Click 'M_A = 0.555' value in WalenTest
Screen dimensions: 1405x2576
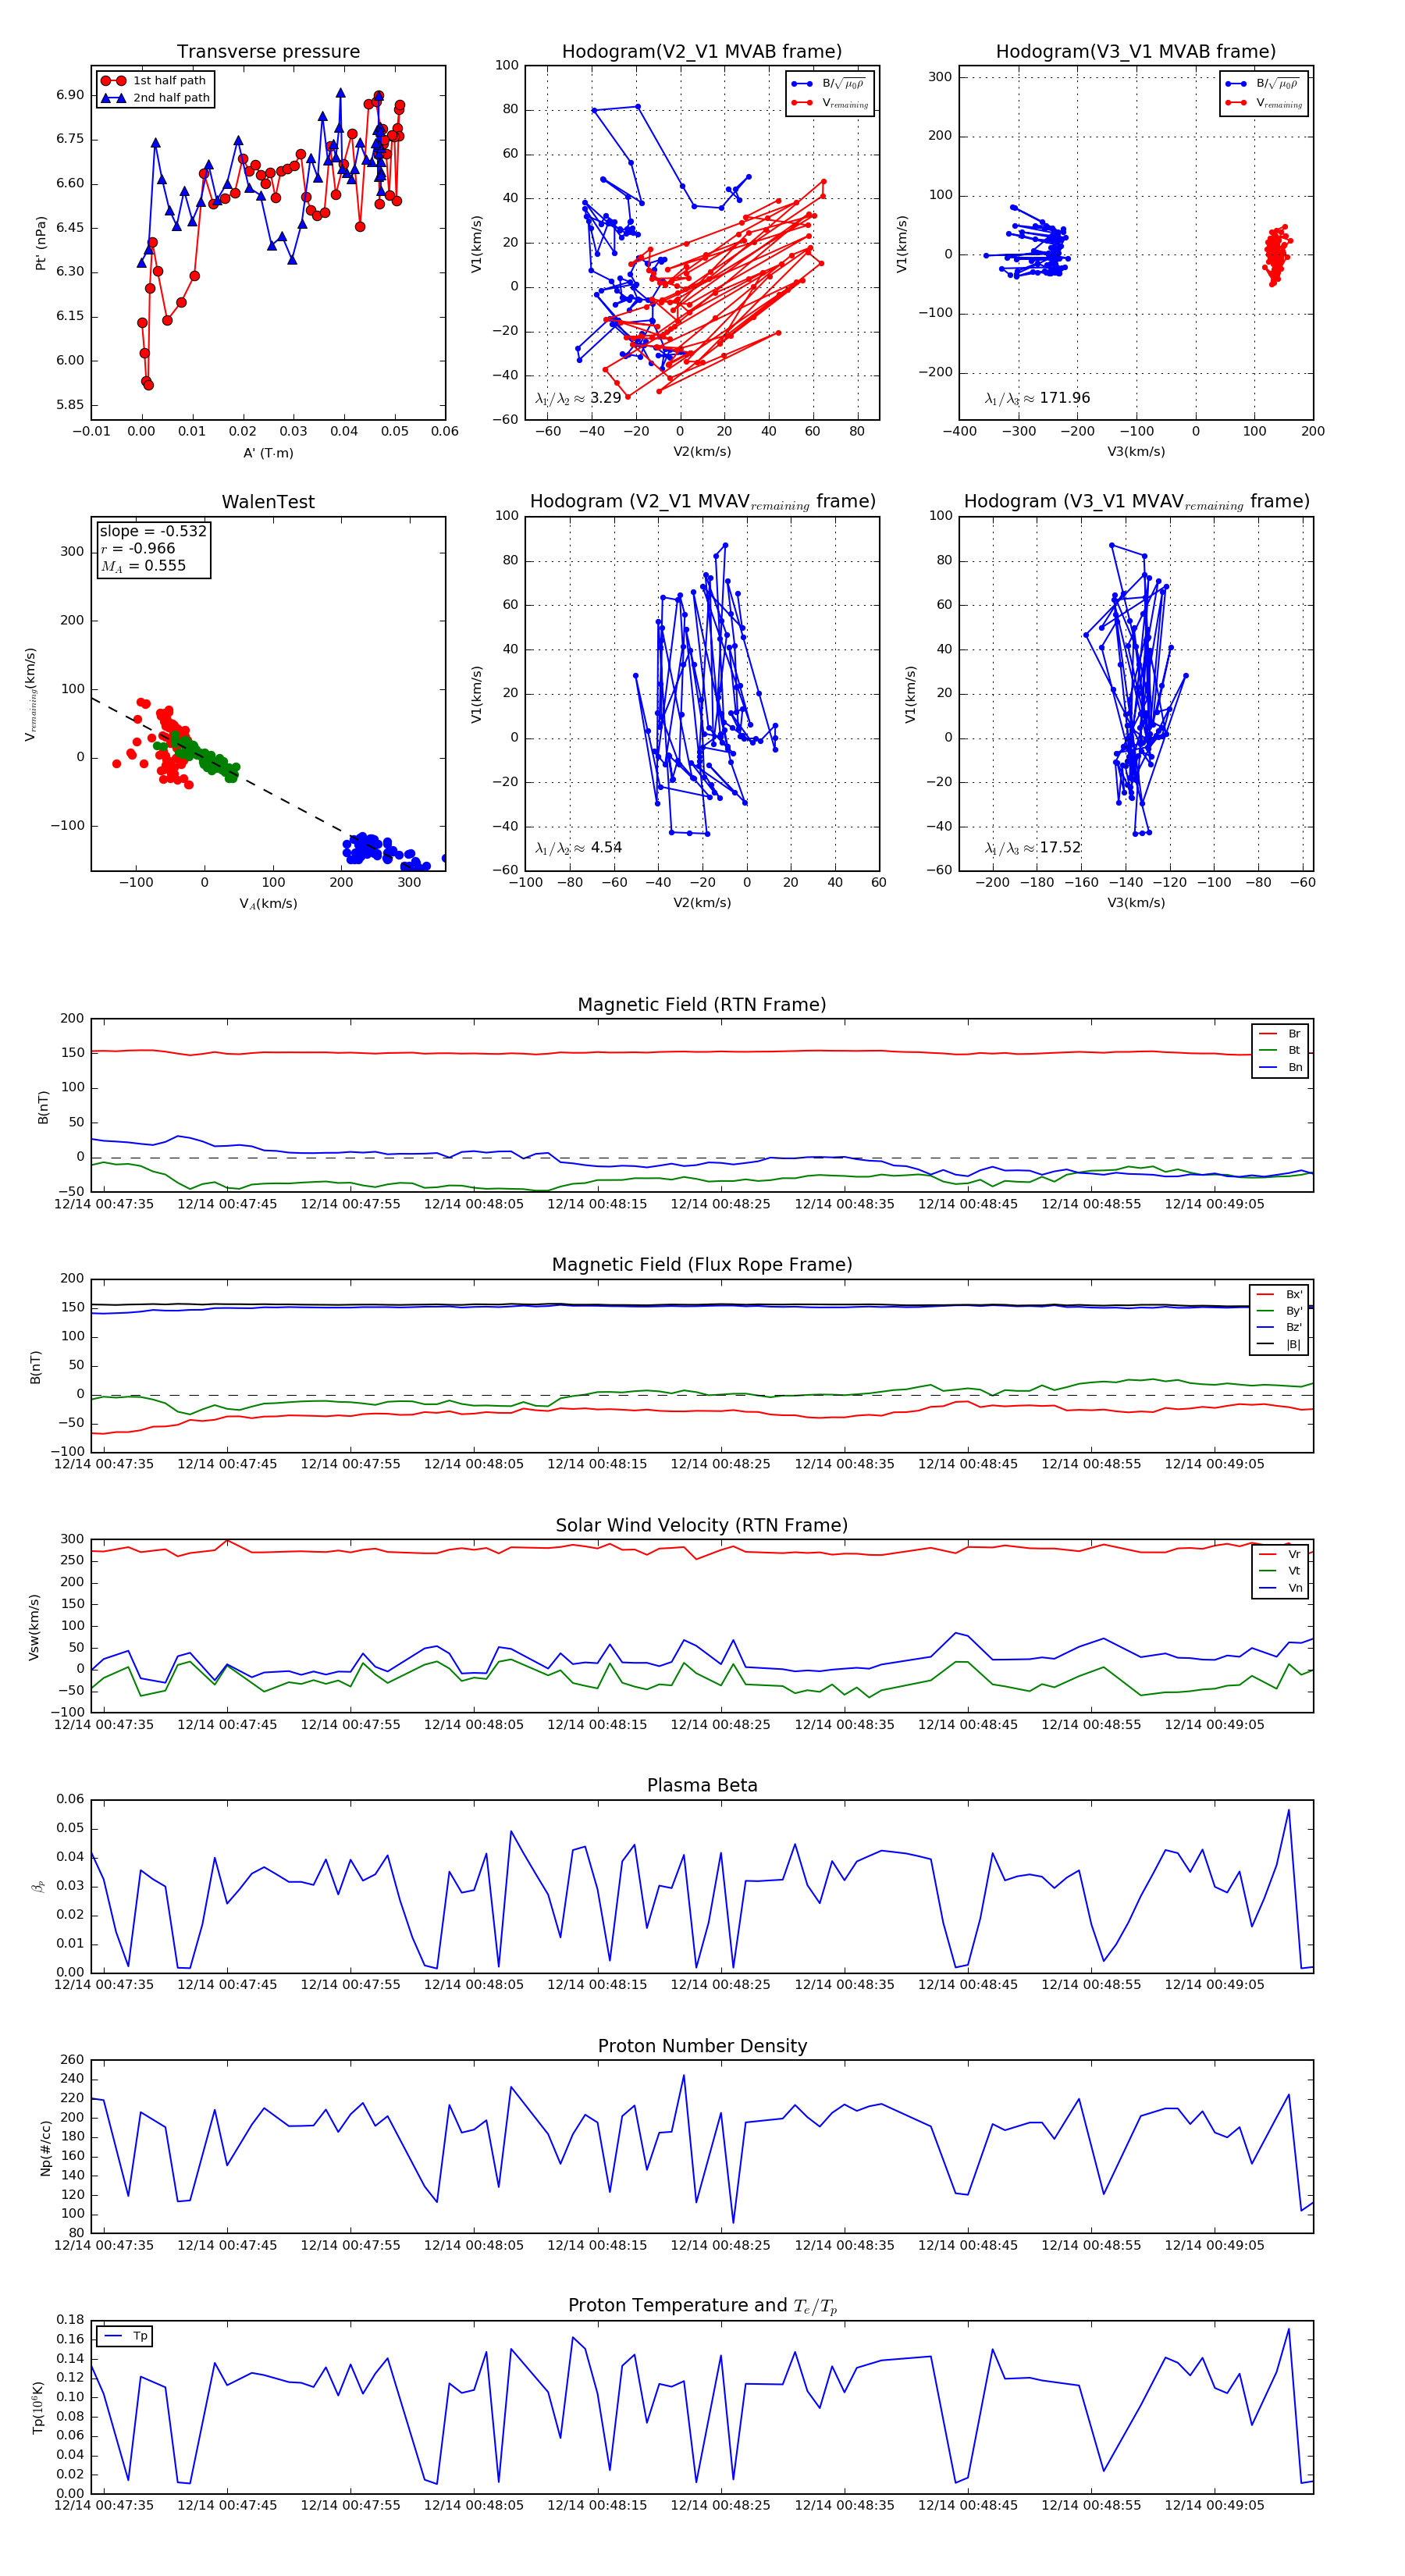click(x=143, y=566)
